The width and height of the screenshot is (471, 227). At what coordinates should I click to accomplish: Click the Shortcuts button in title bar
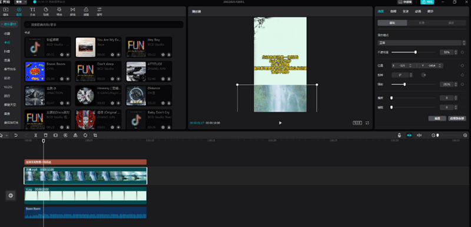click(404, 2)
